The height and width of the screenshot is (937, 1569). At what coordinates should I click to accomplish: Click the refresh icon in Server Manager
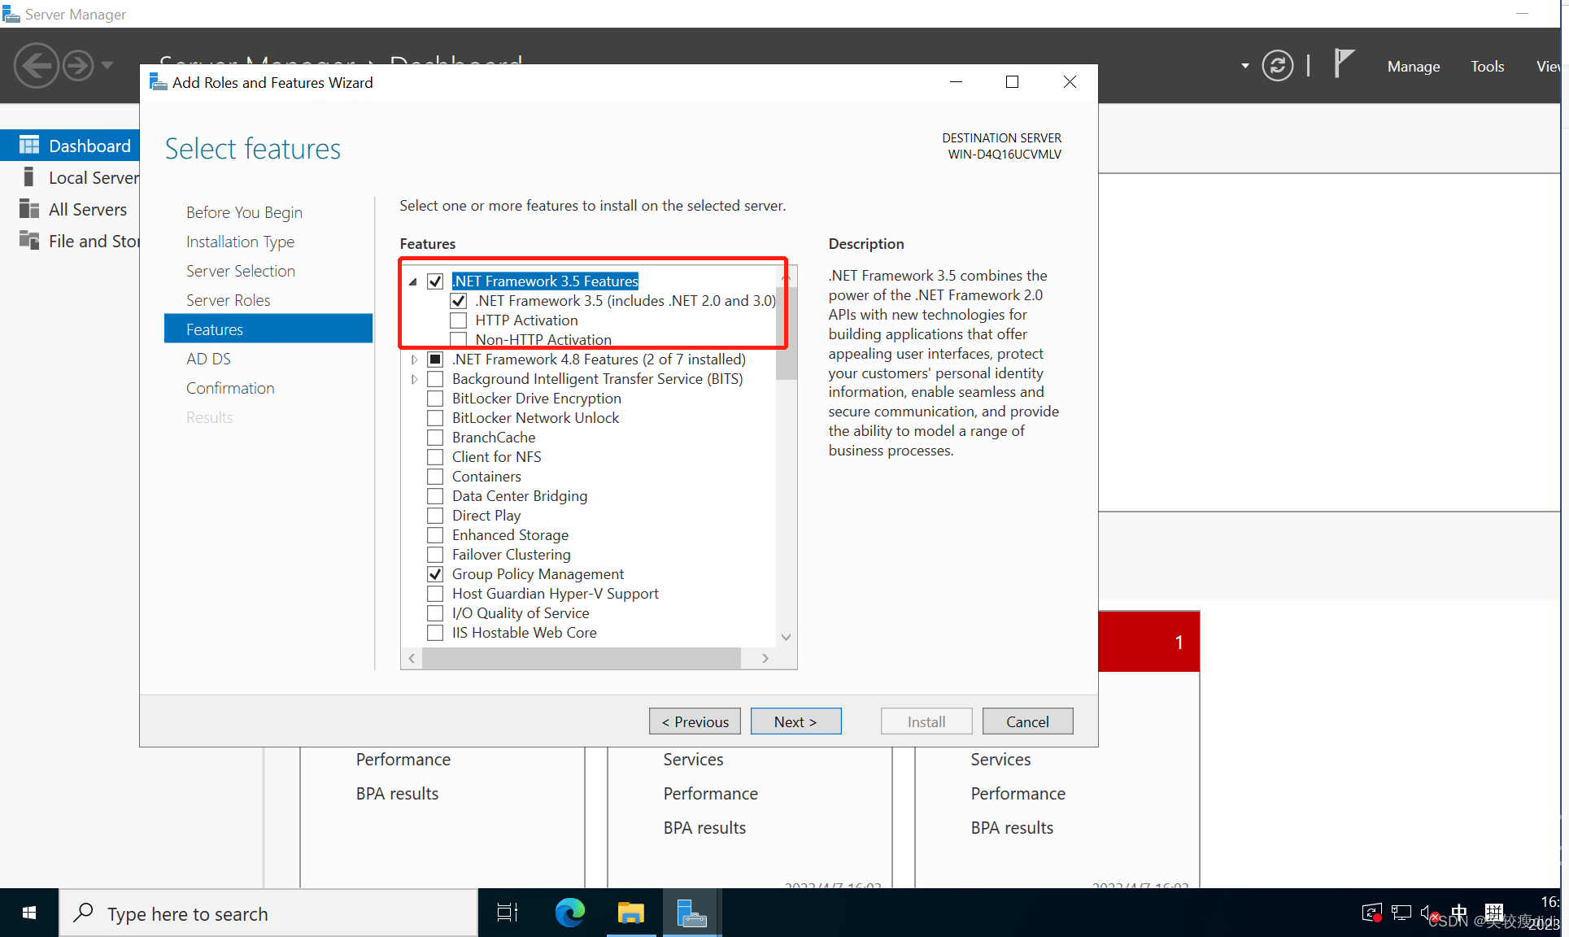pyautogui.click(x=1277, y=65)
